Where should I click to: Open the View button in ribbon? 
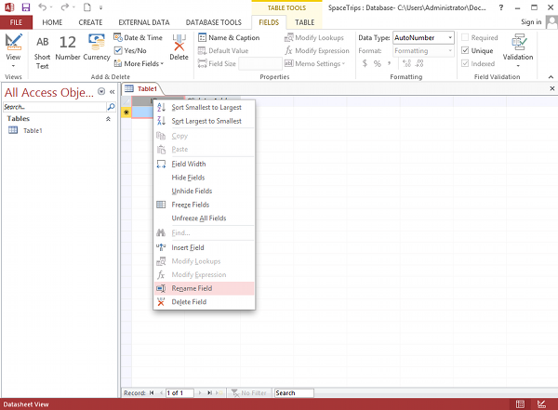pos(13,51)
